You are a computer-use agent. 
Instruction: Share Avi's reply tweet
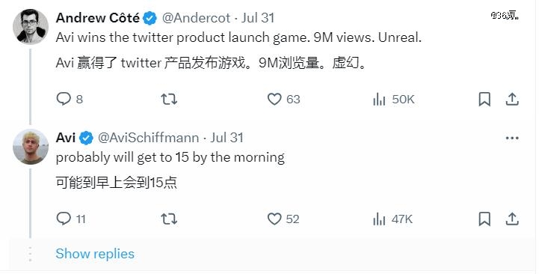tap(512, 219)
